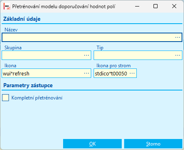Click the Kompletní přetrénování label text

[37, 98]
